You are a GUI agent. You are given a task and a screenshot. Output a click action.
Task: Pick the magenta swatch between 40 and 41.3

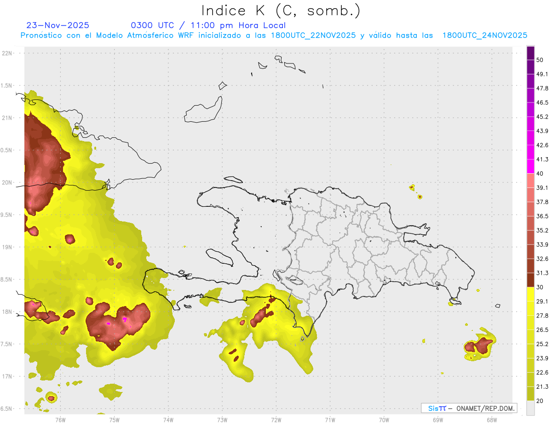click(530, 167)
